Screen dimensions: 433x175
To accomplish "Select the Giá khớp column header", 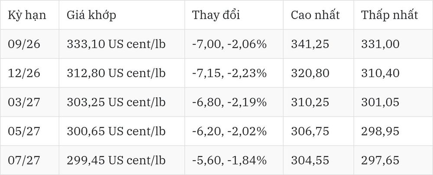I will coord(91,15).
